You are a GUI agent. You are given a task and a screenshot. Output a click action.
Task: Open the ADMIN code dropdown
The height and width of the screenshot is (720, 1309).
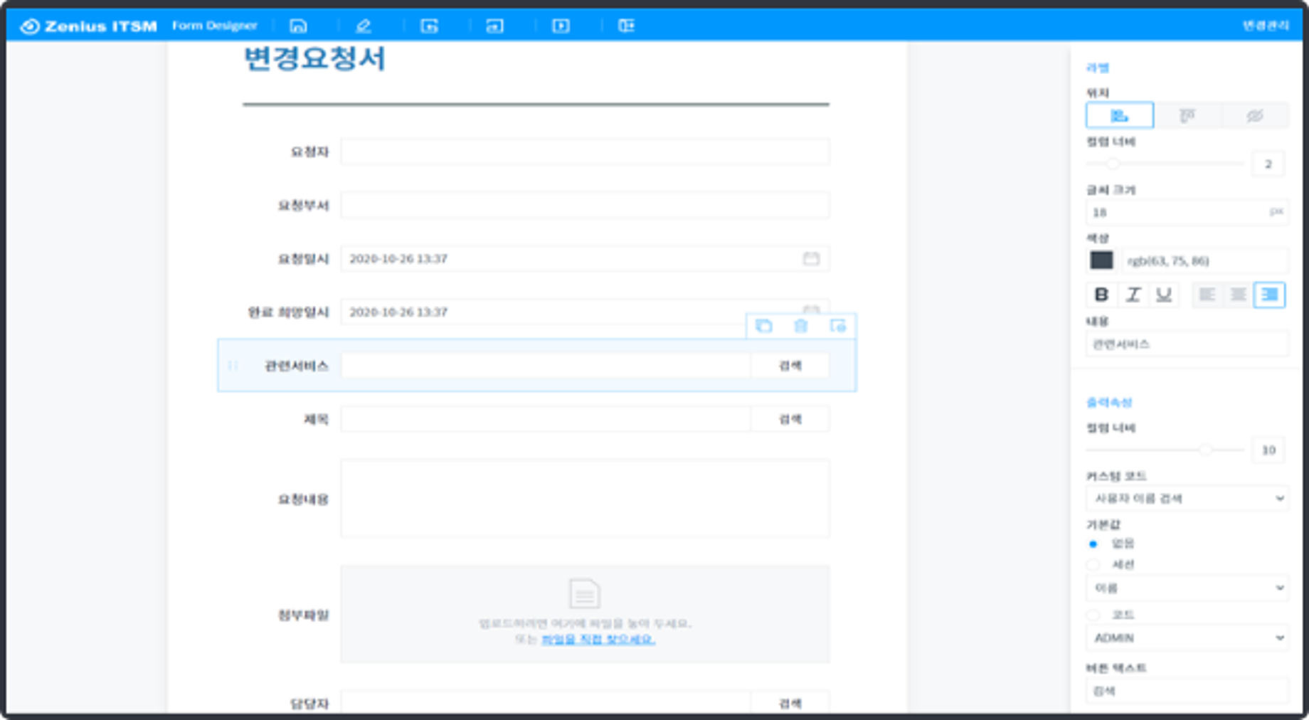pyautogui.click(x=1187, y=638)
